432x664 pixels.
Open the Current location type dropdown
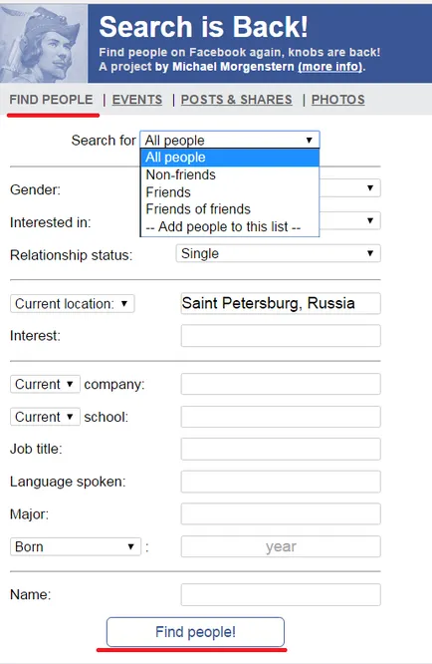pos(73,304)
